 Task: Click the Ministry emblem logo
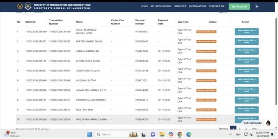(x=20, y=6)
